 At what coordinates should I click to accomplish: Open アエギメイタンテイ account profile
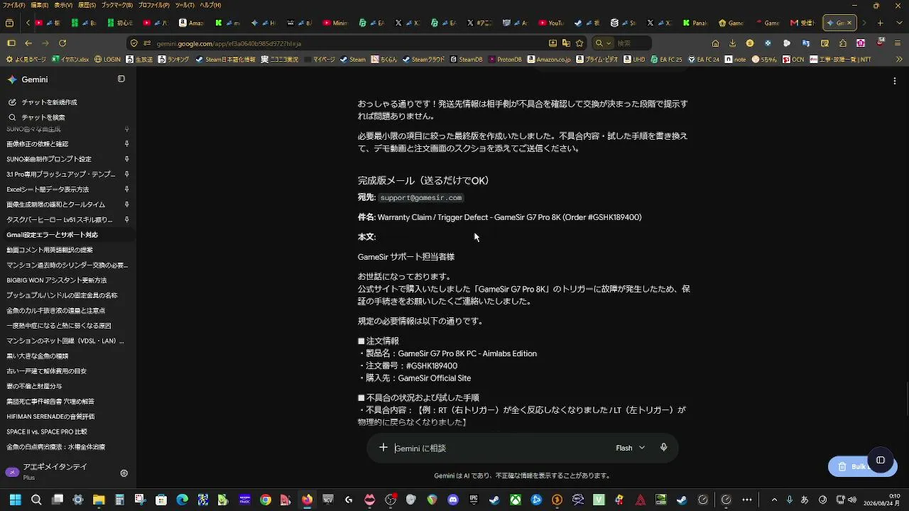coord(55,471)
